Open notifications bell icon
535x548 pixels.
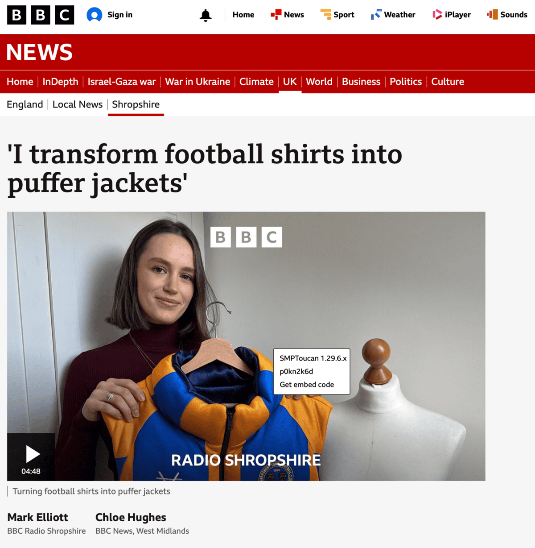coord(206,15)
